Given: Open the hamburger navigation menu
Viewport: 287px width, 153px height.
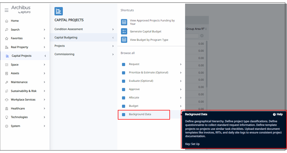Looking at the screenshot, I should point(7,10).
